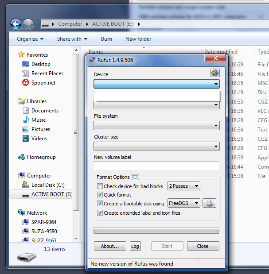Screen dimensions: 269x274
Task: Select SUZZ-9167 in Network list
Action: 44,240
